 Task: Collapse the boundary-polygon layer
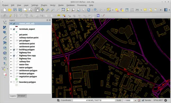pos(11,82)
